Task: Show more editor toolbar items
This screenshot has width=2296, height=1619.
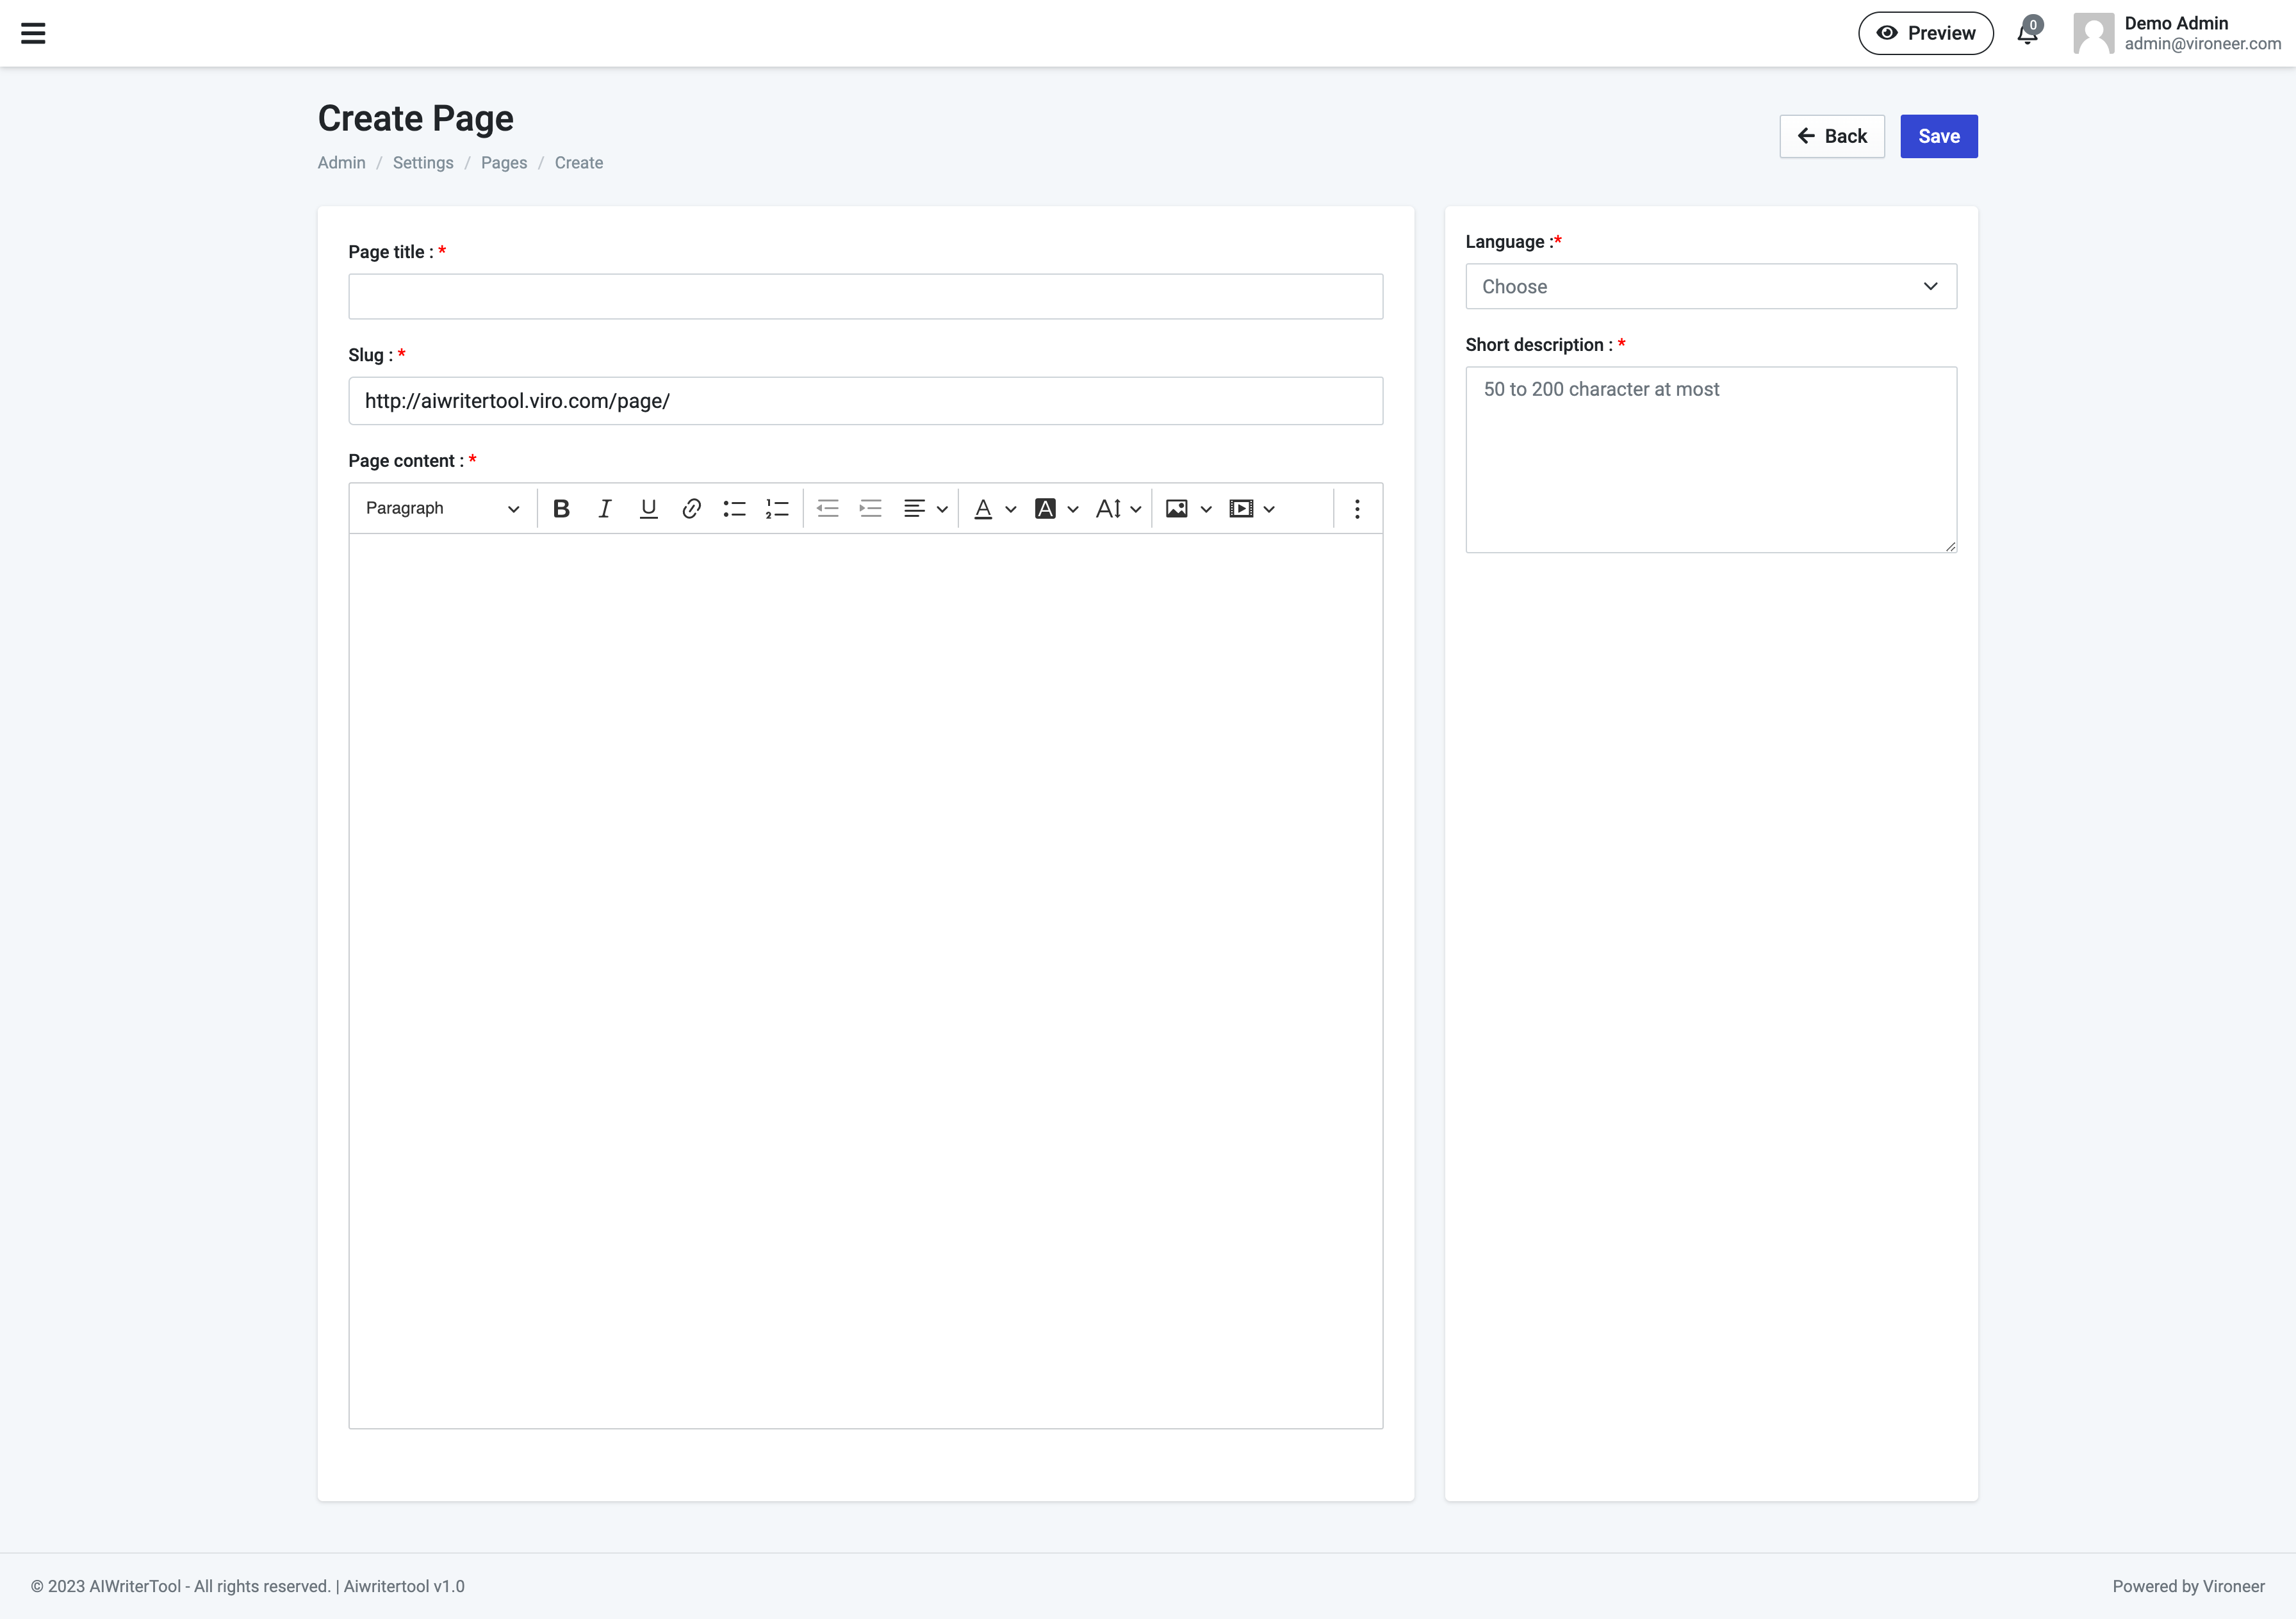Action: coord(1357,508)
